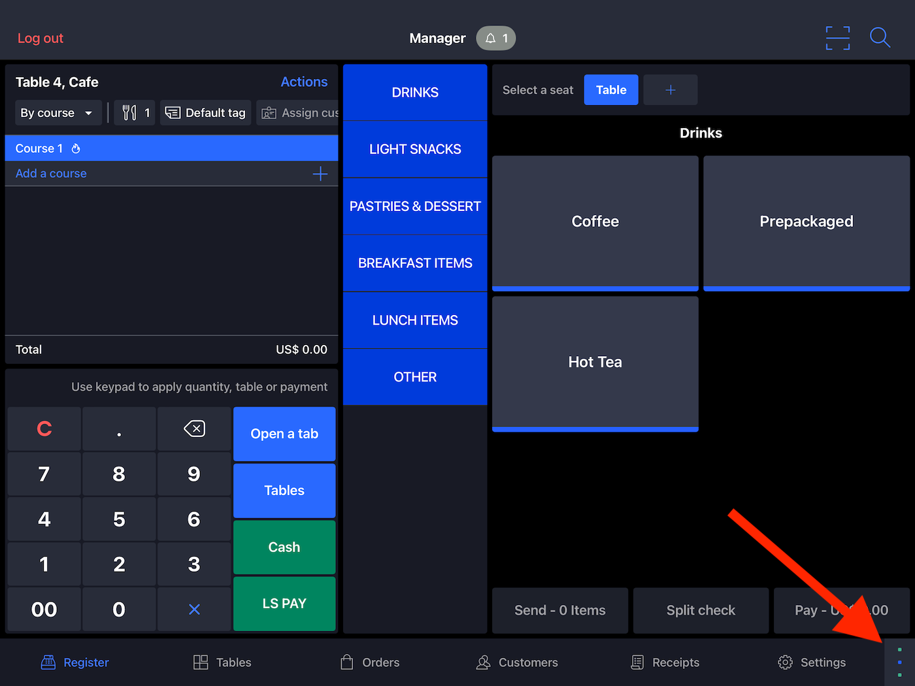Open the Prepackaged tile
The width and height of the screenshot is (915, 686).
[x=807, y=223]
